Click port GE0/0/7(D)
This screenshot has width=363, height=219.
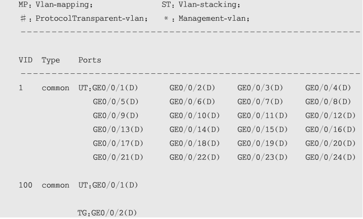click(x=260, y=102)
